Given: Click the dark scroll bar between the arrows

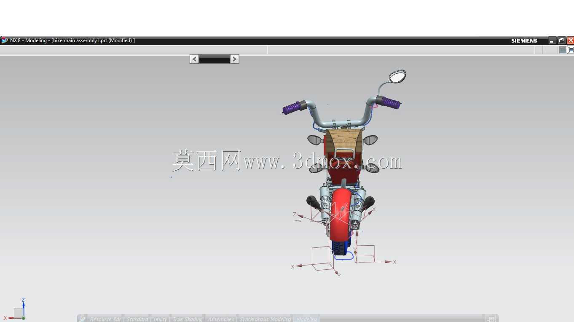Looking at the screenshot, I should coord(215,59).
